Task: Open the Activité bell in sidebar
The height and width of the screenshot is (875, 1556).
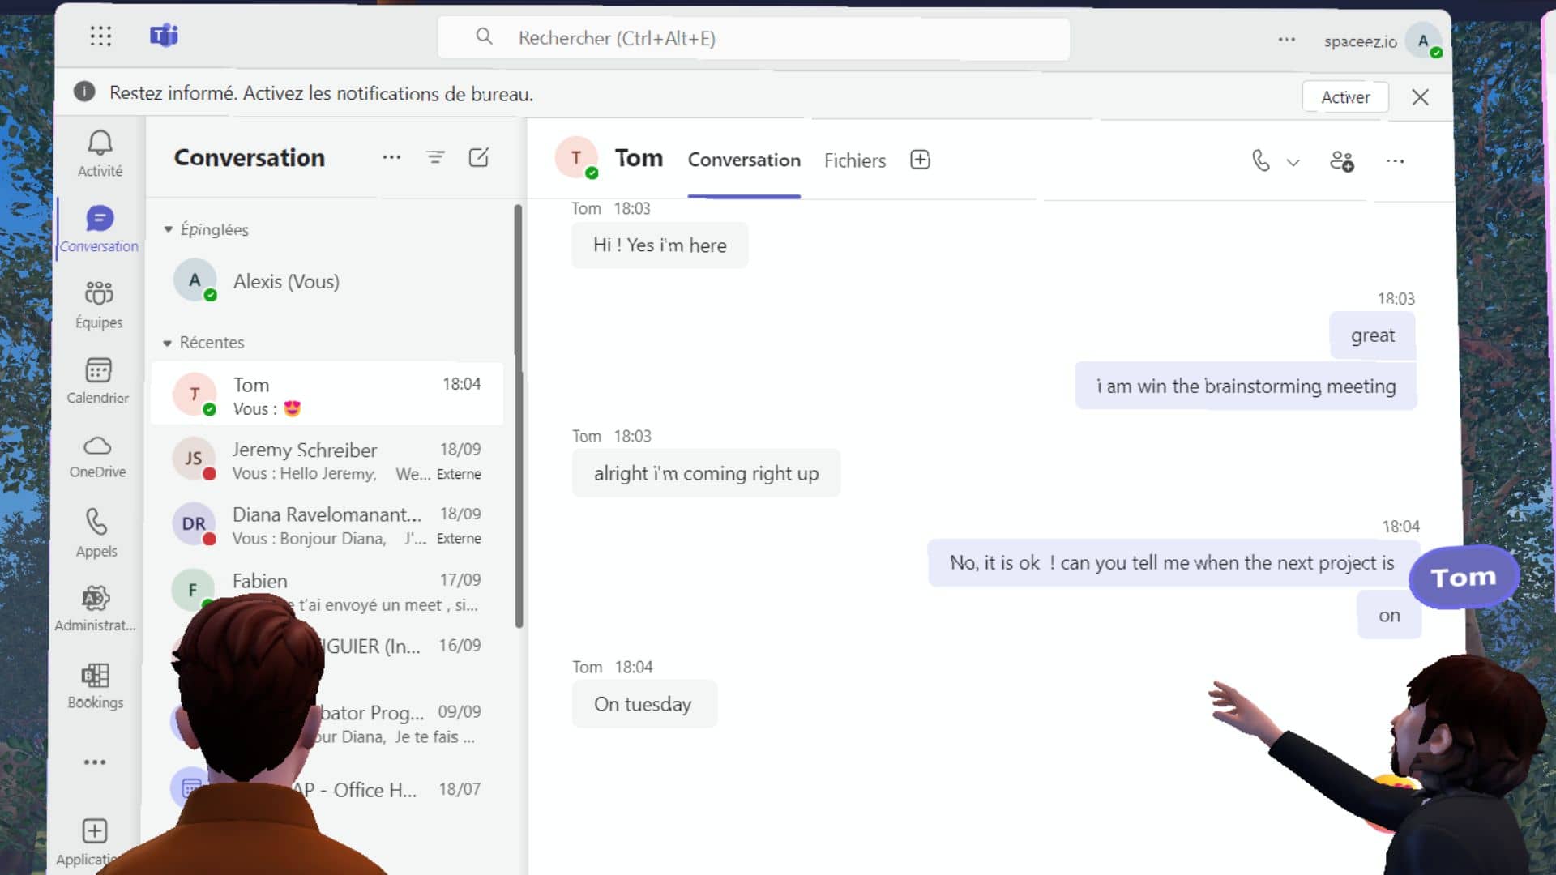Action: coord(100,153)
